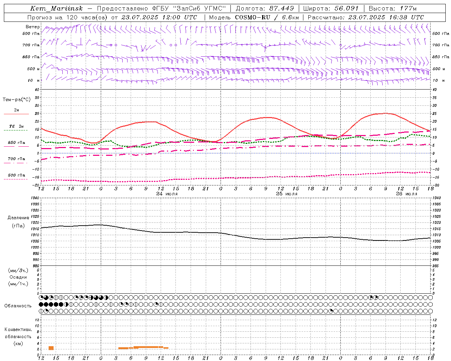451x361 pixels.
Task: Click the 700 гПа dash-dot temperature legend line
Action: coord(16,163)
